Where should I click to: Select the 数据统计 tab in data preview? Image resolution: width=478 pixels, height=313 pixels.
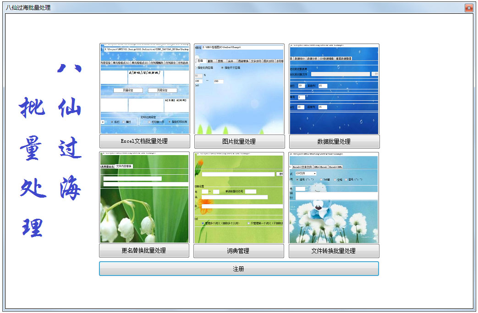click(299, 59)
